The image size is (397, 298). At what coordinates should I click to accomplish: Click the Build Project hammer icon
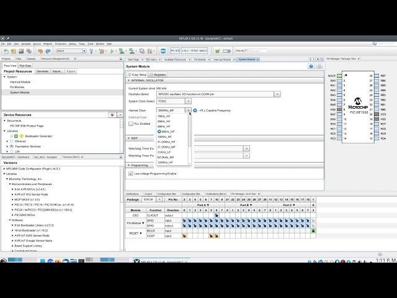[91, 51]
